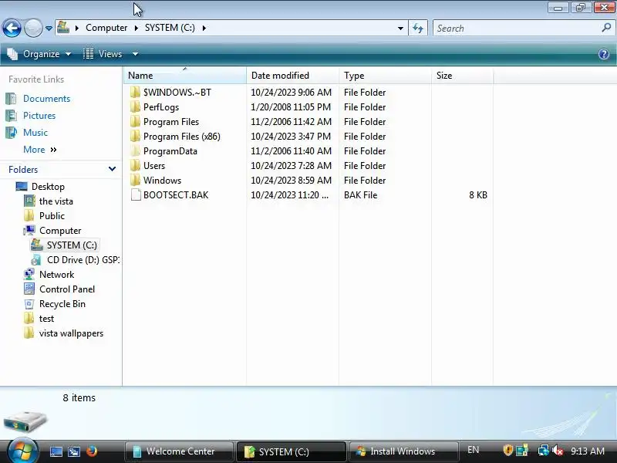Screen dimensions: 617x463
Task: Open the network connection tray icon
Action: coord(543,450)
